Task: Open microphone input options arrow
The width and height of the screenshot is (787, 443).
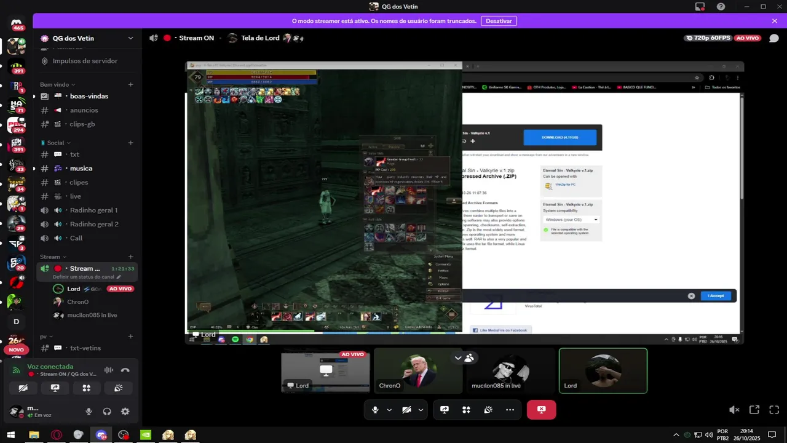Action: [x=389, y=410]
